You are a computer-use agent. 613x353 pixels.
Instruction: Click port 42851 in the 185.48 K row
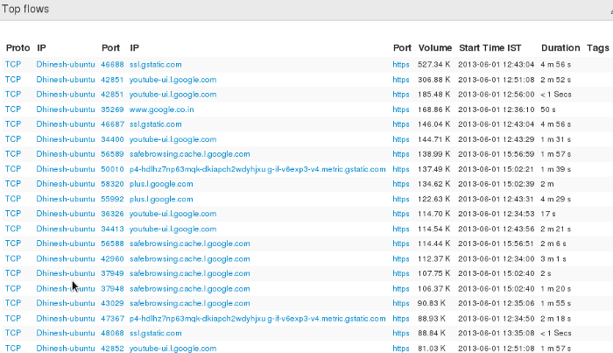(112, 95)
